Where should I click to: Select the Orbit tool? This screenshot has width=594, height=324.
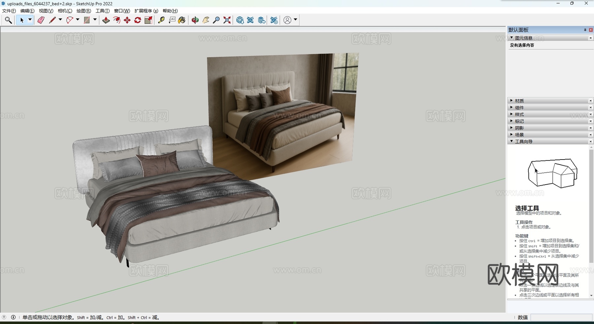(195, 20)
